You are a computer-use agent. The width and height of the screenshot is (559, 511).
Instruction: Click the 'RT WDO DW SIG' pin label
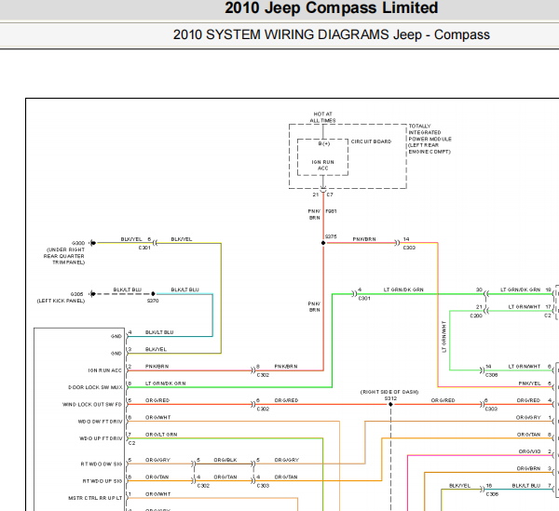[x=102, y=464]
